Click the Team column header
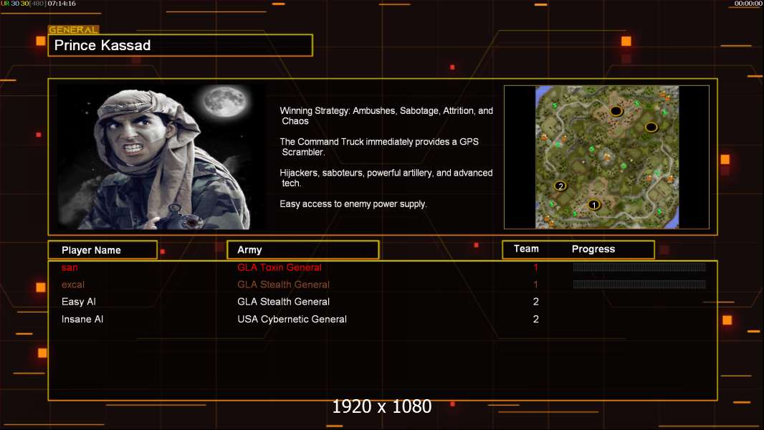 point(526,249)
